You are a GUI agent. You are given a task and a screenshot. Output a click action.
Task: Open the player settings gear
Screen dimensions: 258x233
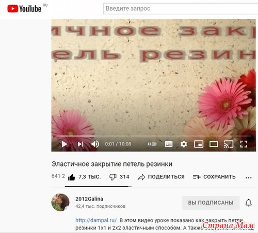click(x=184, y=144)
